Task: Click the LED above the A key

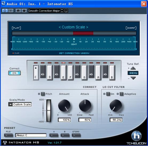Action: click(98, 63)
